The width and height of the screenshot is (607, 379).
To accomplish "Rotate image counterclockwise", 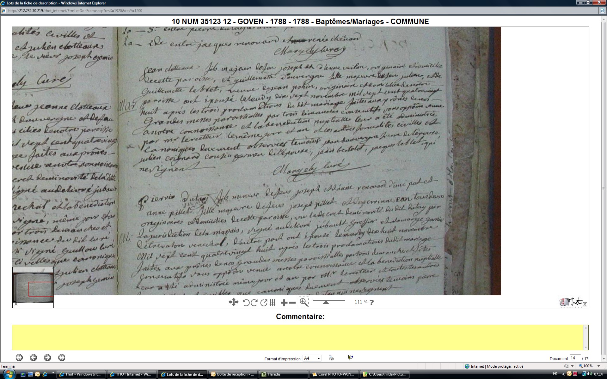I will (246, 303).
